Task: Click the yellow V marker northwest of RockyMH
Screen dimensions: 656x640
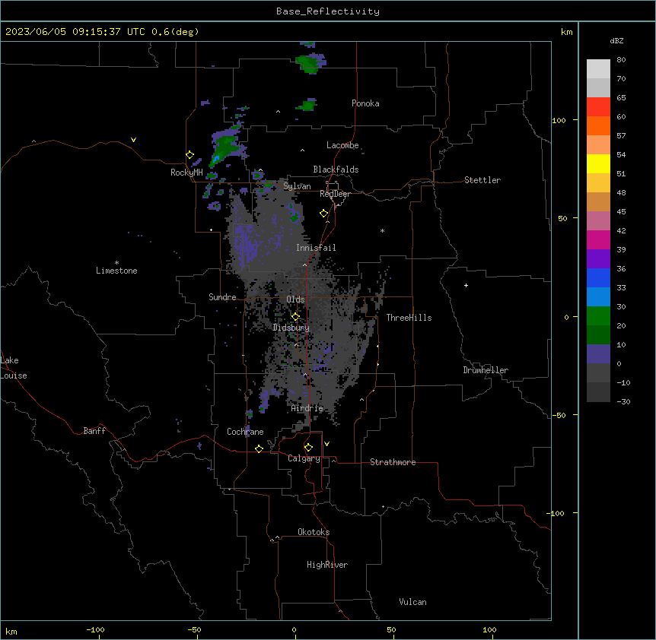Action: coord(133,140)
